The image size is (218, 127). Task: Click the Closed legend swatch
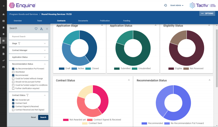[x=88, y=69]
